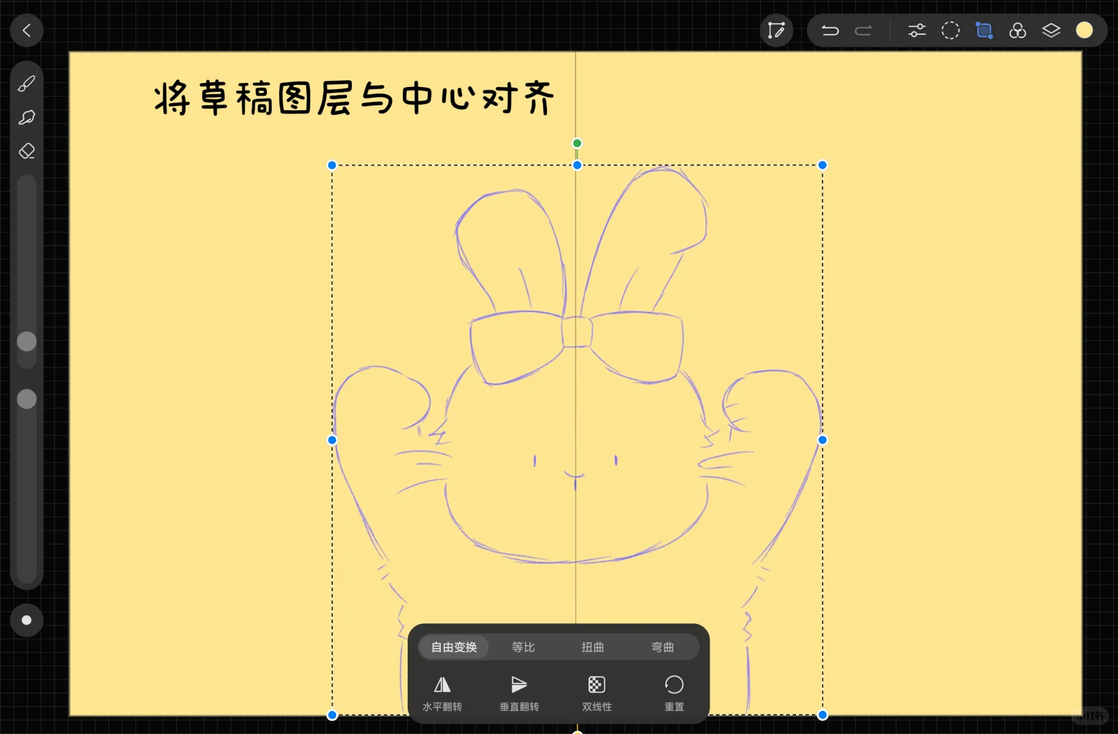Open the color filter adjustments icon
Screen dimensions: 1118x734
[x=1017, y=30]
